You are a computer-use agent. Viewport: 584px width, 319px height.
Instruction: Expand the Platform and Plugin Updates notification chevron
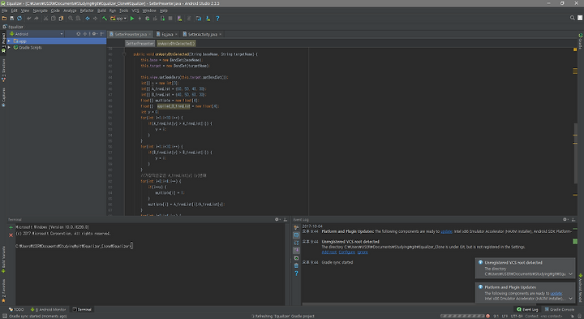click(x=570, y=299)
